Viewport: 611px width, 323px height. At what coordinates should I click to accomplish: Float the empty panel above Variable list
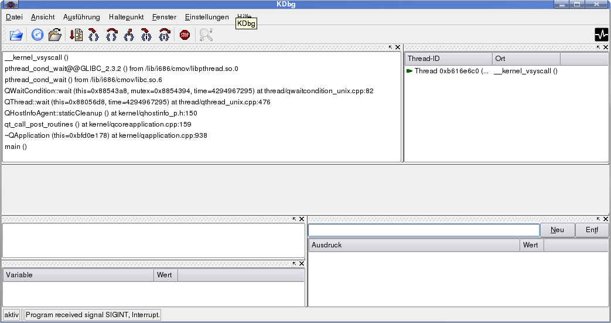[295, 219]
